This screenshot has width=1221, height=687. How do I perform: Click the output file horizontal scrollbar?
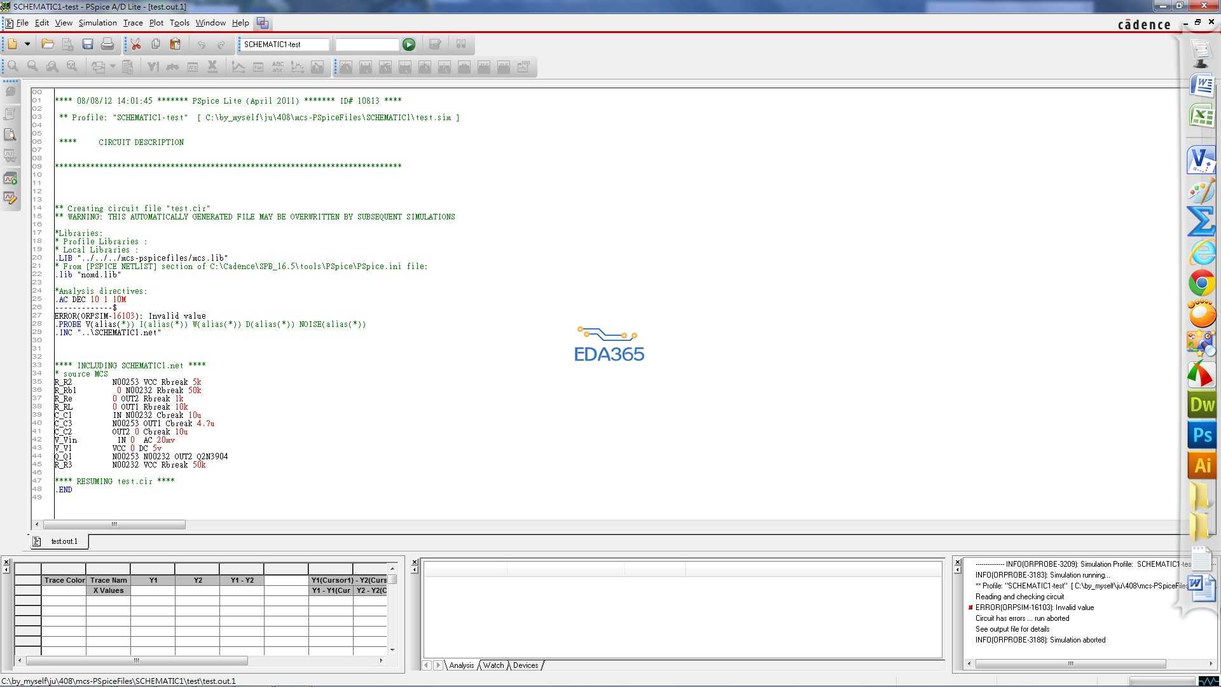pyautogui.click(x=114, y=525)
